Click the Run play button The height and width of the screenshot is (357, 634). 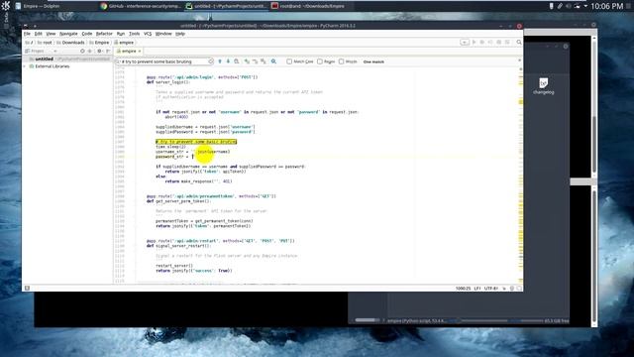point(475,42)
